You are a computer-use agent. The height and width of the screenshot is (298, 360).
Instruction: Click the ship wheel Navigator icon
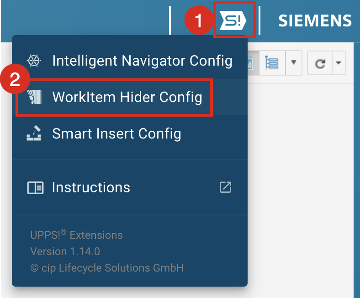[34, 61]
